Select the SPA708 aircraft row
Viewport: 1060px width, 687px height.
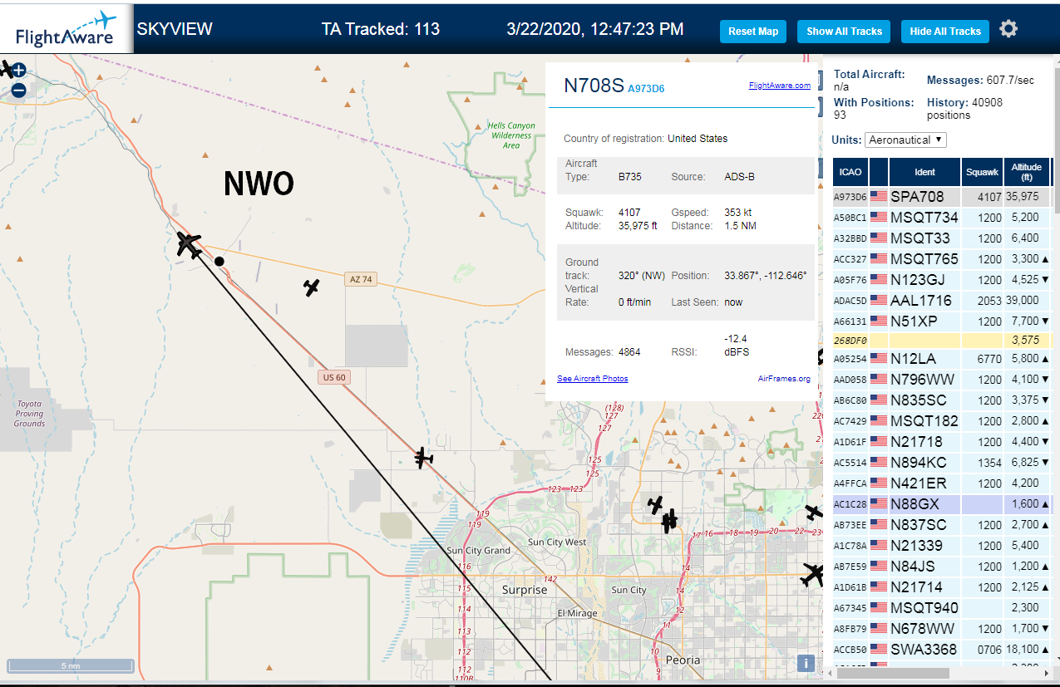tap(942, 197)
